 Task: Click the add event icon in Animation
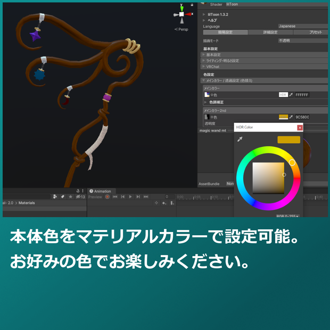172,203
